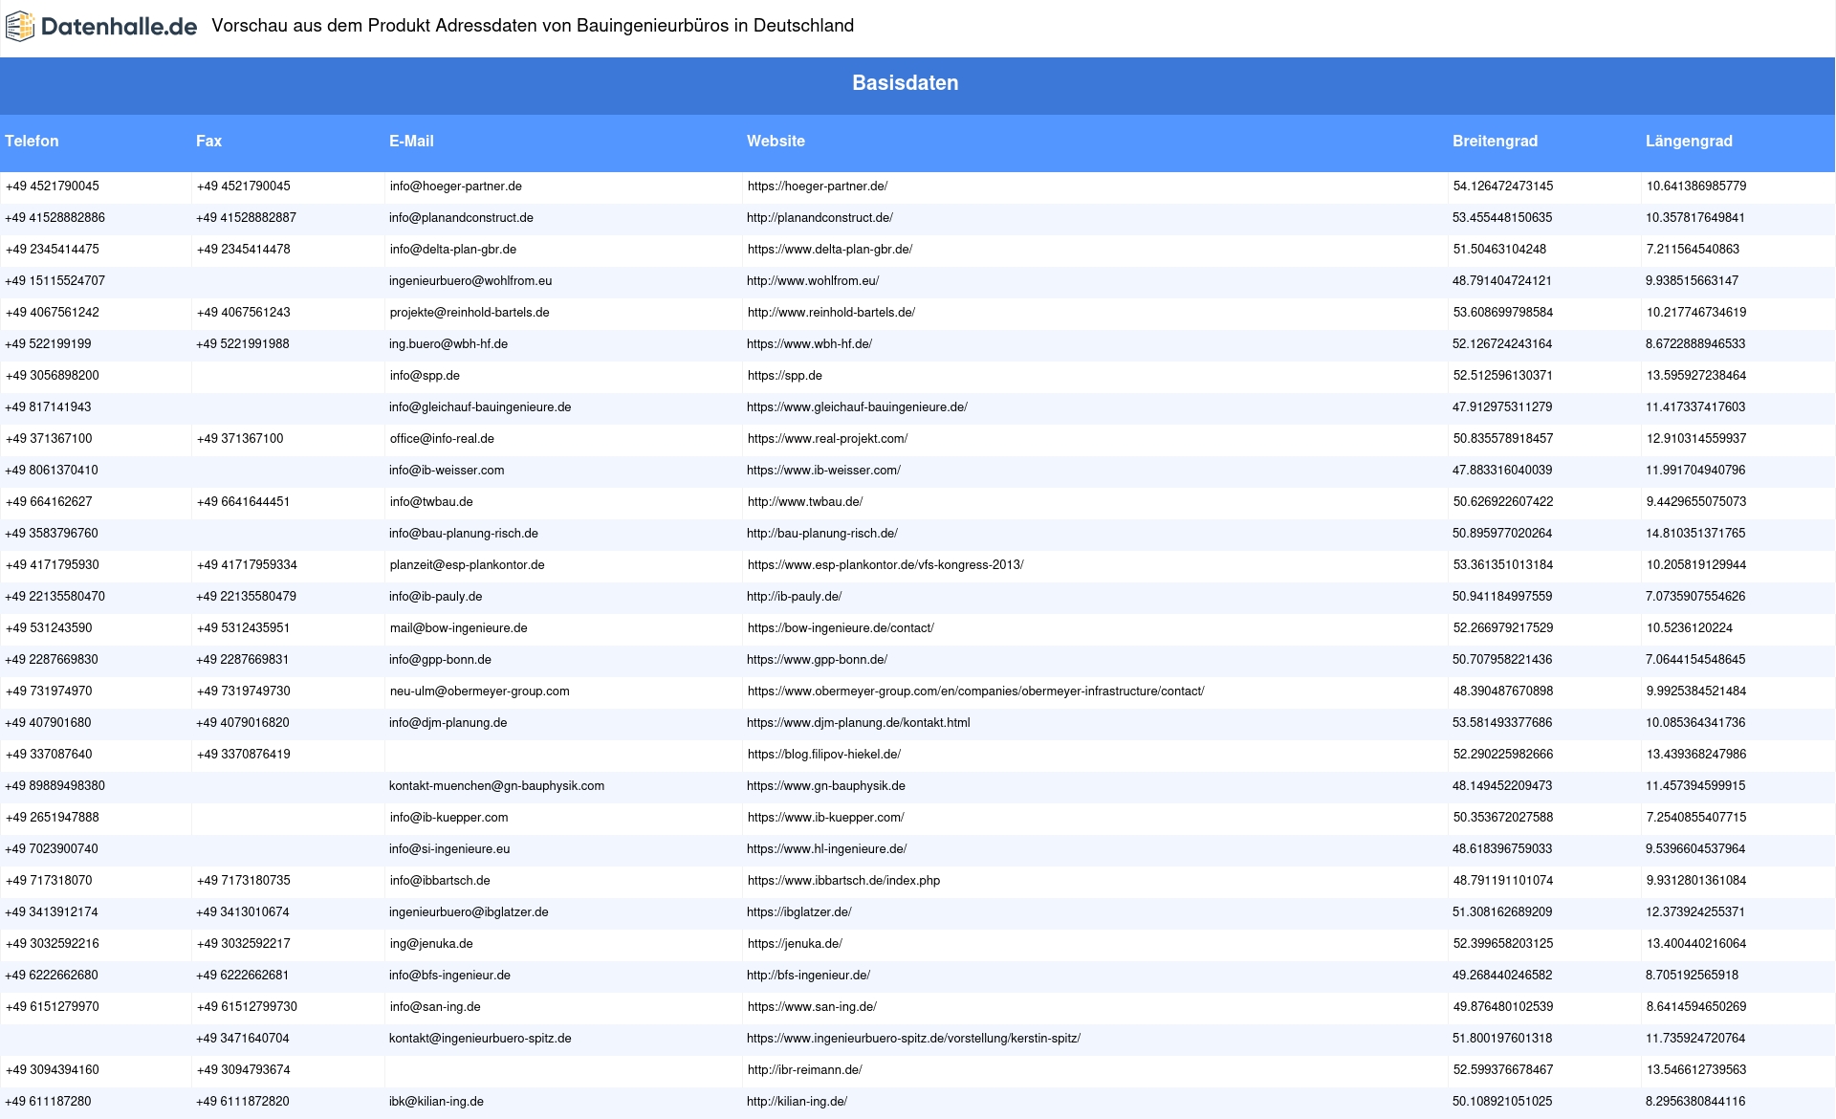This screenshot has width=1836, height=1119.
Task: Open website http://planandconstruct.de/
Action: pos(820,218)
